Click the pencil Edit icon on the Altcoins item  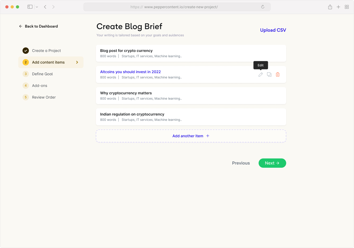click(261, 74)
